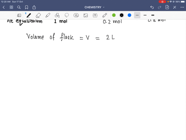This screenshot has width=186, height=140.
Task: Activate the Laser pointer tool
Action: [x=105, y=15]
